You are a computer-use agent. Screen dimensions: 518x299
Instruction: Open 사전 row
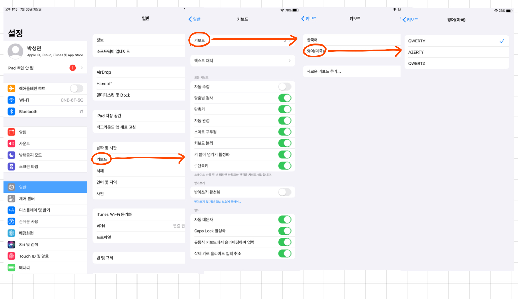click(x=139, y=194)
